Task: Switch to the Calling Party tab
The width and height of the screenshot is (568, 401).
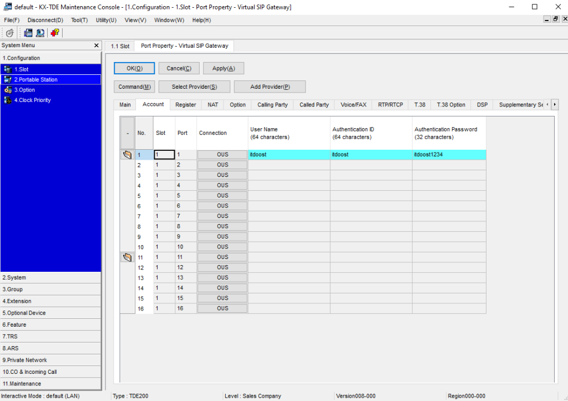Action: tap(272, 105)
